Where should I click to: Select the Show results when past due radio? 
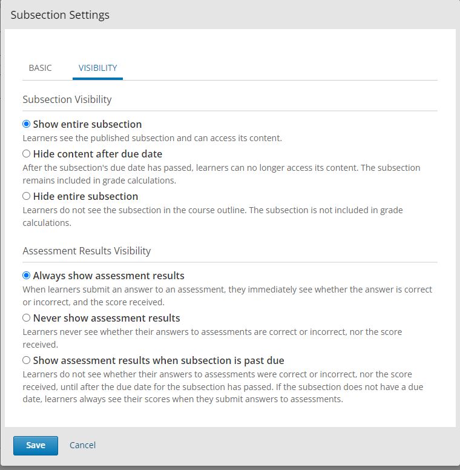[x=27, y=360]
